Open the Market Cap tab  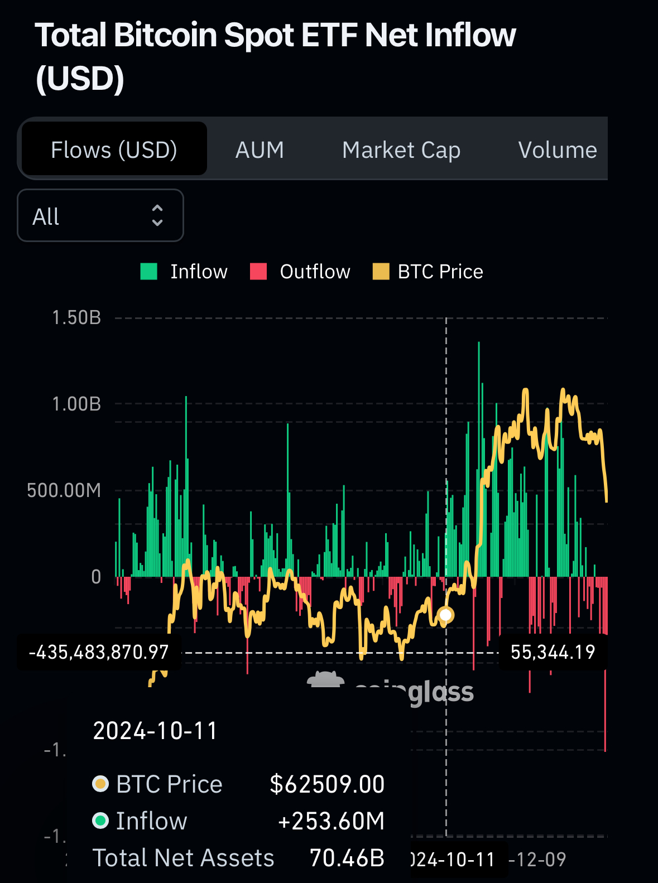pos(401,150)
